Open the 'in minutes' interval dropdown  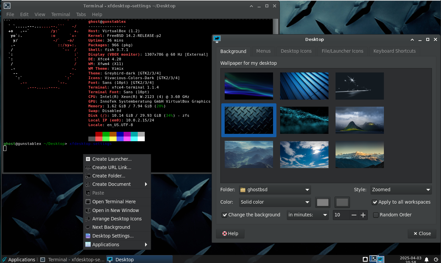[x=308, y=215]
